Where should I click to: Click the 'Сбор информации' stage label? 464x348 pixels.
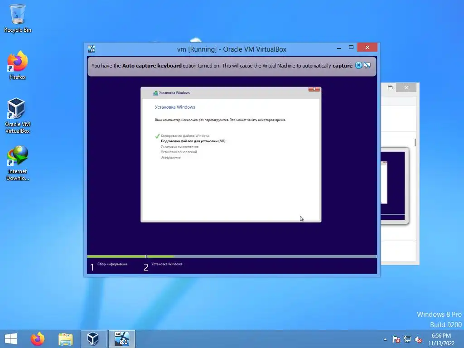tap(112, 264)
